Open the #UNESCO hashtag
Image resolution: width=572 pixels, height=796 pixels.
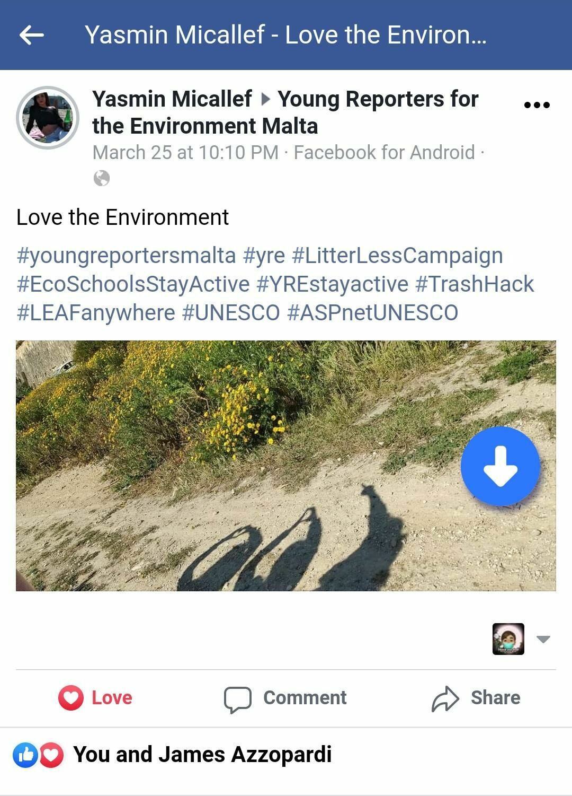(231, 313)
